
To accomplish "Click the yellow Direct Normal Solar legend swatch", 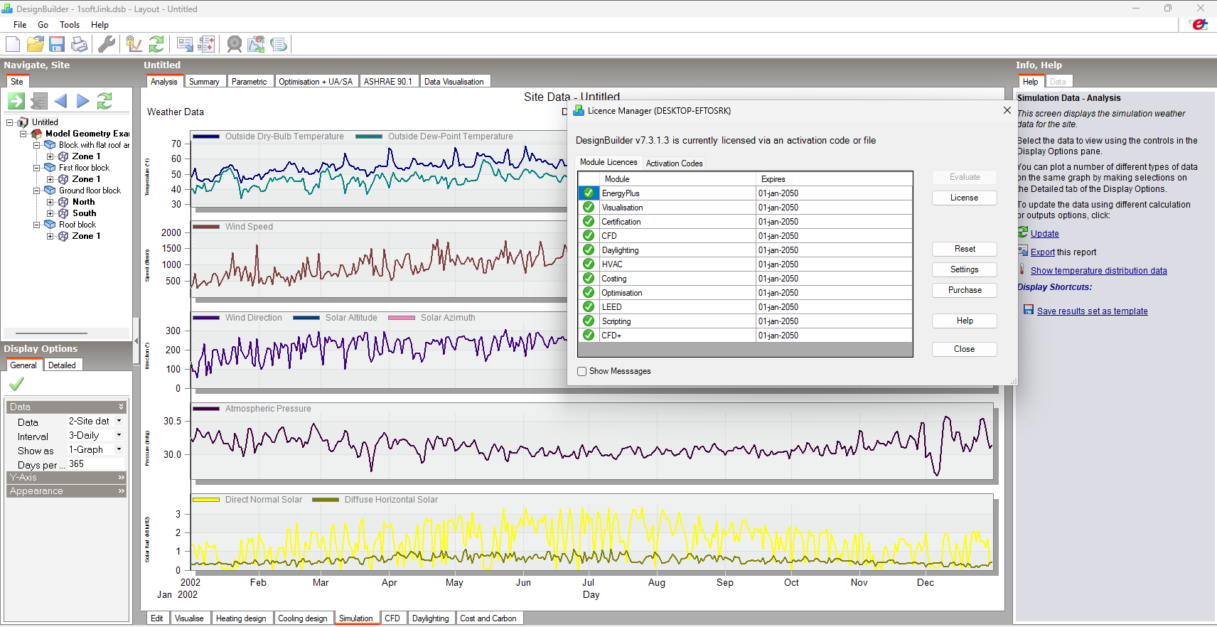I will pos(205,500).
